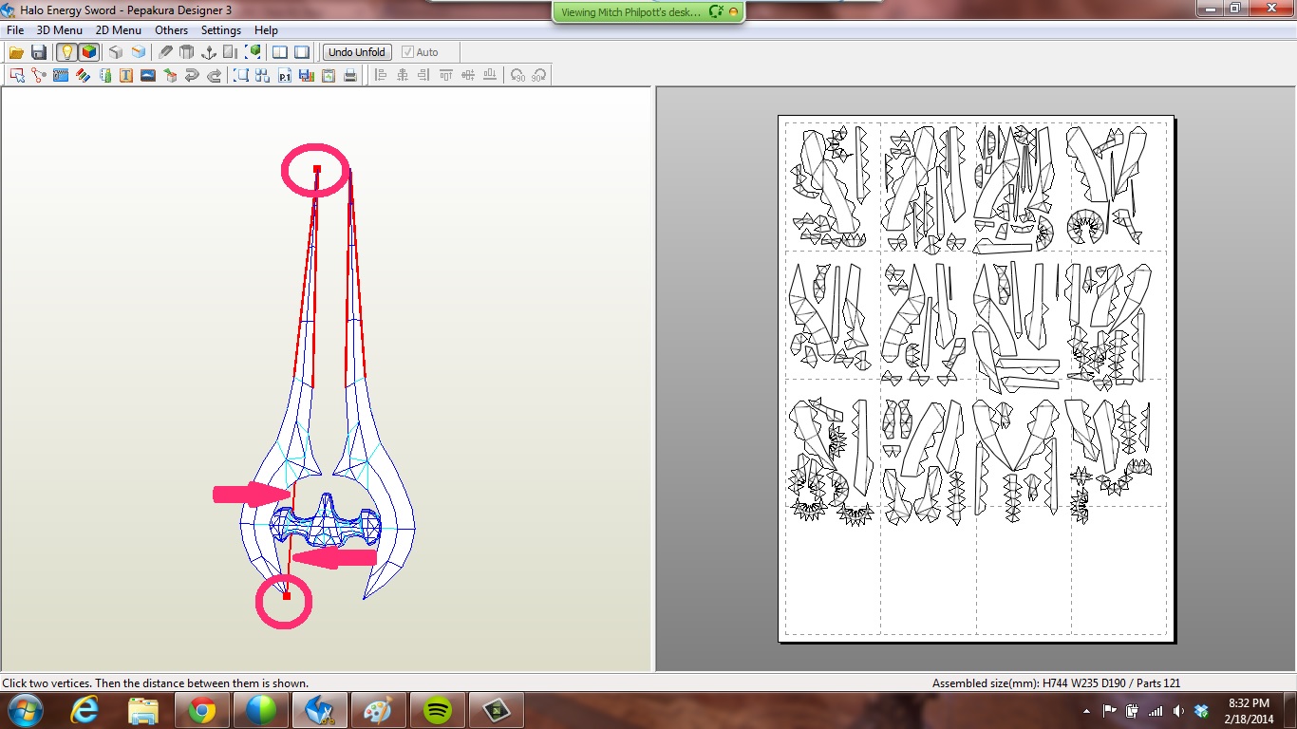Select the orange T input text tool

coord(126,75)
